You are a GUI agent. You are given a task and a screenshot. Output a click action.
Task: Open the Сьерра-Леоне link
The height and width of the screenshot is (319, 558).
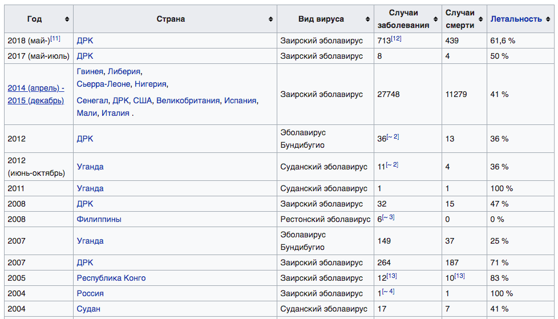pos(103,84)
